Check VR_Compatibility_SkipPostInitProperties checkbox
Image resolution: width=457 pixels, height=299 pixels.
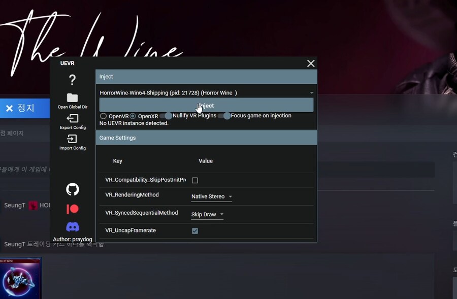(x=195, y=180)
